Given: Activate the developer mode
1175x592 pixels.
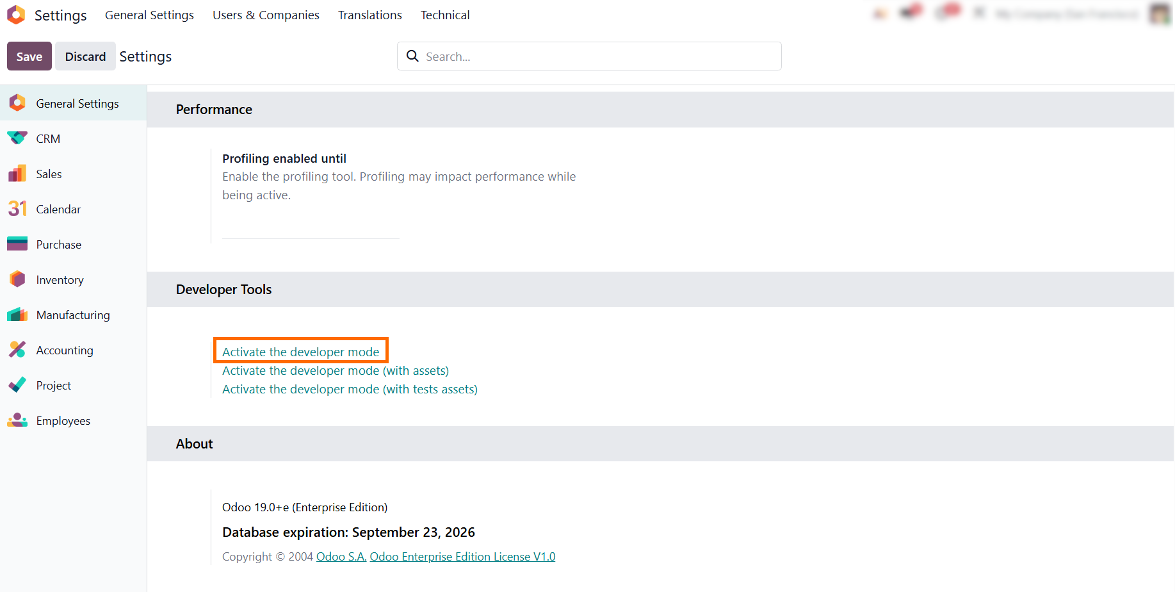Looking at the screenshot, I should 301,352.
